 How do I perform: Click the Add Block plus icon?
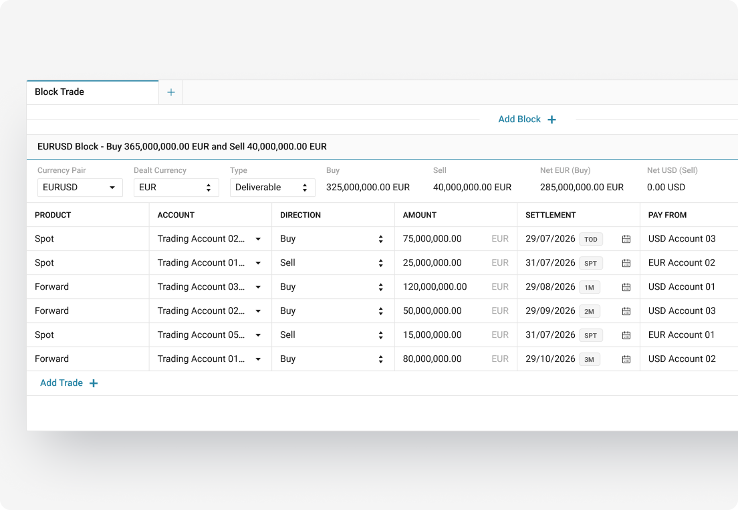551,119
